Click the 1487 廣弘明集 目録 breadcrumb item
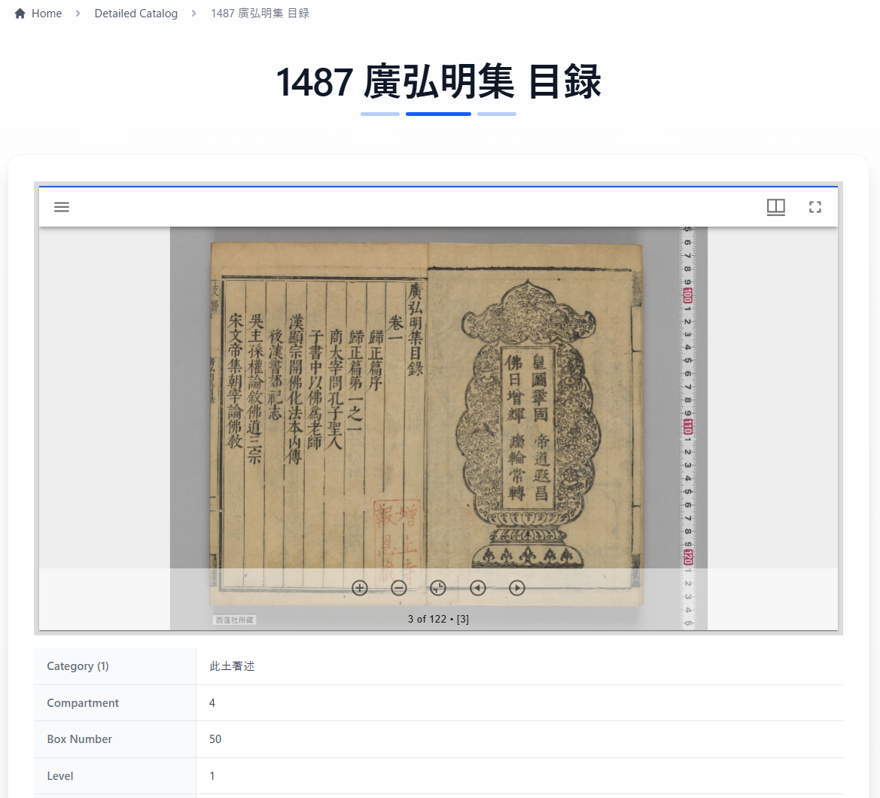This screenshot has width=880, height=798. pyautogui.click(x=260, y=14)
